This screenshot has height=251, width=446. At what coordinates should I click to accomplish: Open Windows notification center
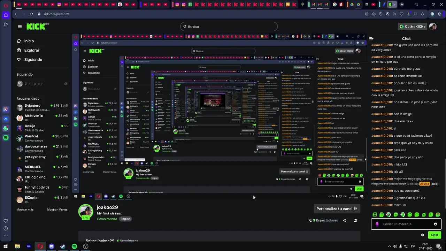click(x=439, y=246)
